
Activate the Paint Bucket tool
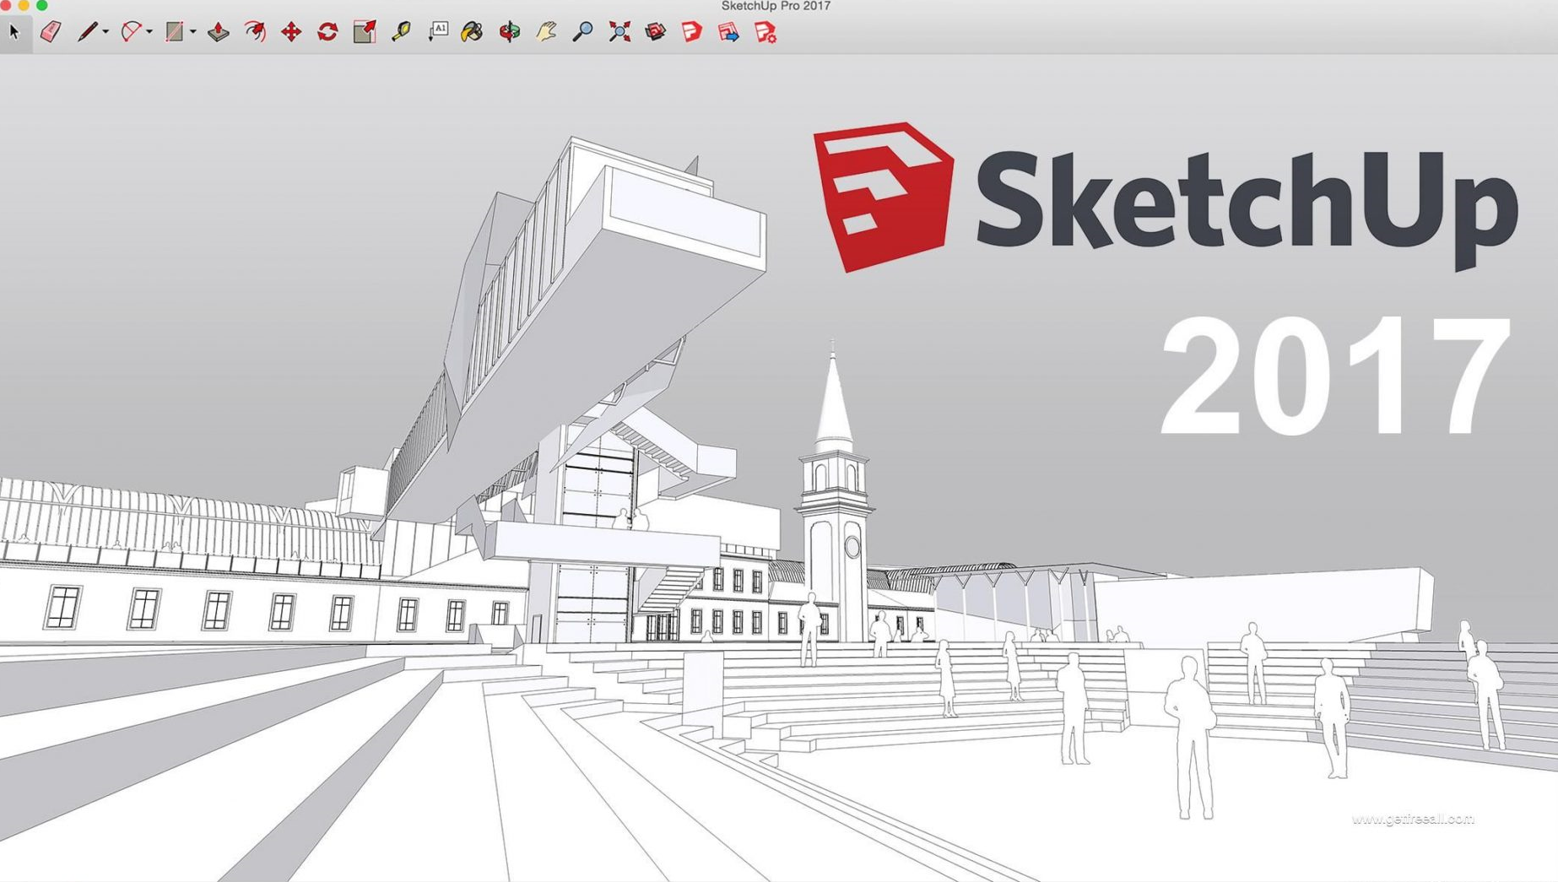click(473, 32)
